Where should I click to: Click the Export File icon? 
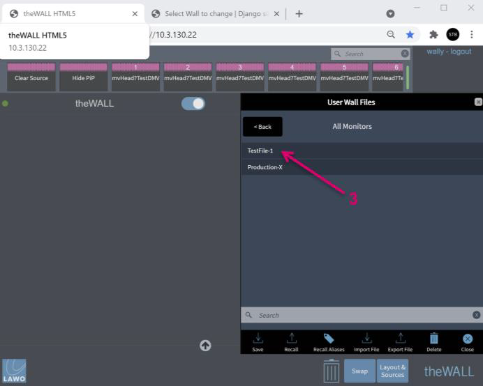[x=400, y=338]
